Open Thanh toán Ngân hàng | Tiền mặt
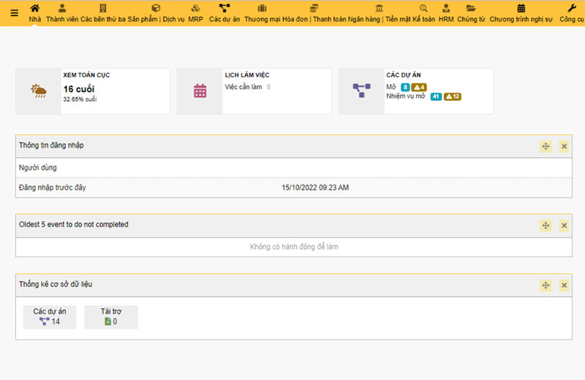Screen dimensions: 585x380 click(x=347, y=13)
